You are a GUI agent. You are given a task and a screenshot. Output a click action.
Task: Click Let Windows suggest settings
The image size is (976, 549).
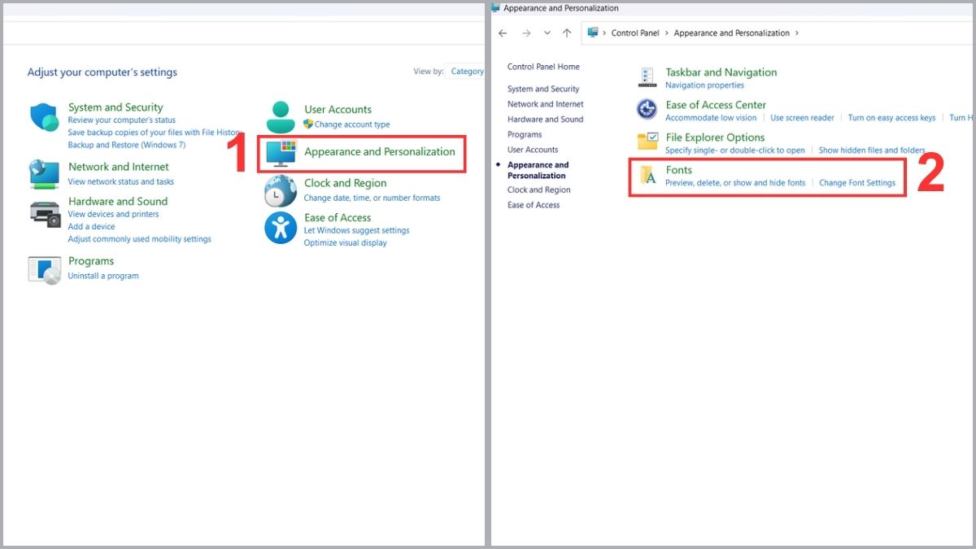[x=357, y=230]
